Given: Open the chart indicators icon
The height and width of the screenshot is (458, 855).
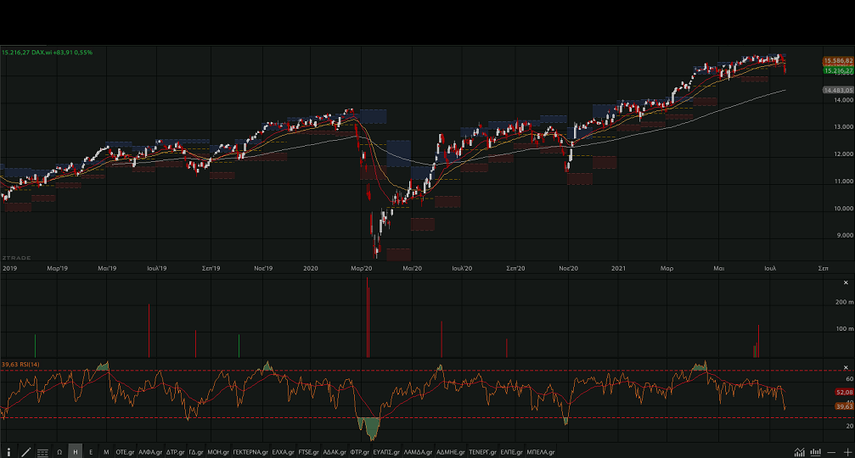Looking at the screenshot, I should point(800,452).
